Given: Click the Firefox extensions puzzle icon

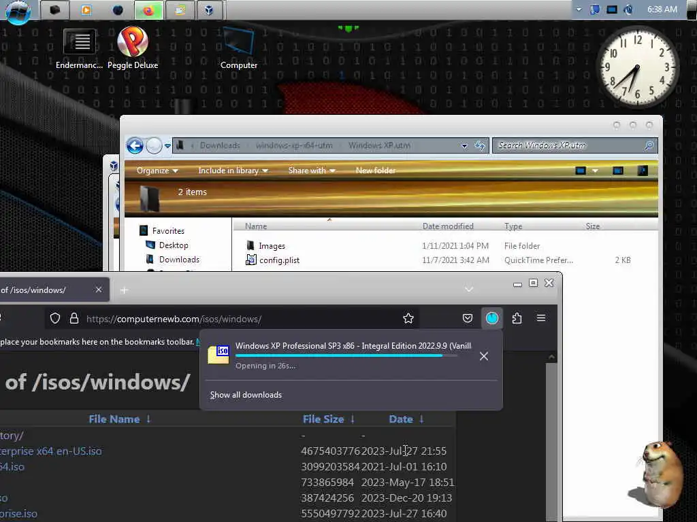Looking at the screenshot, I should point(517,318).
